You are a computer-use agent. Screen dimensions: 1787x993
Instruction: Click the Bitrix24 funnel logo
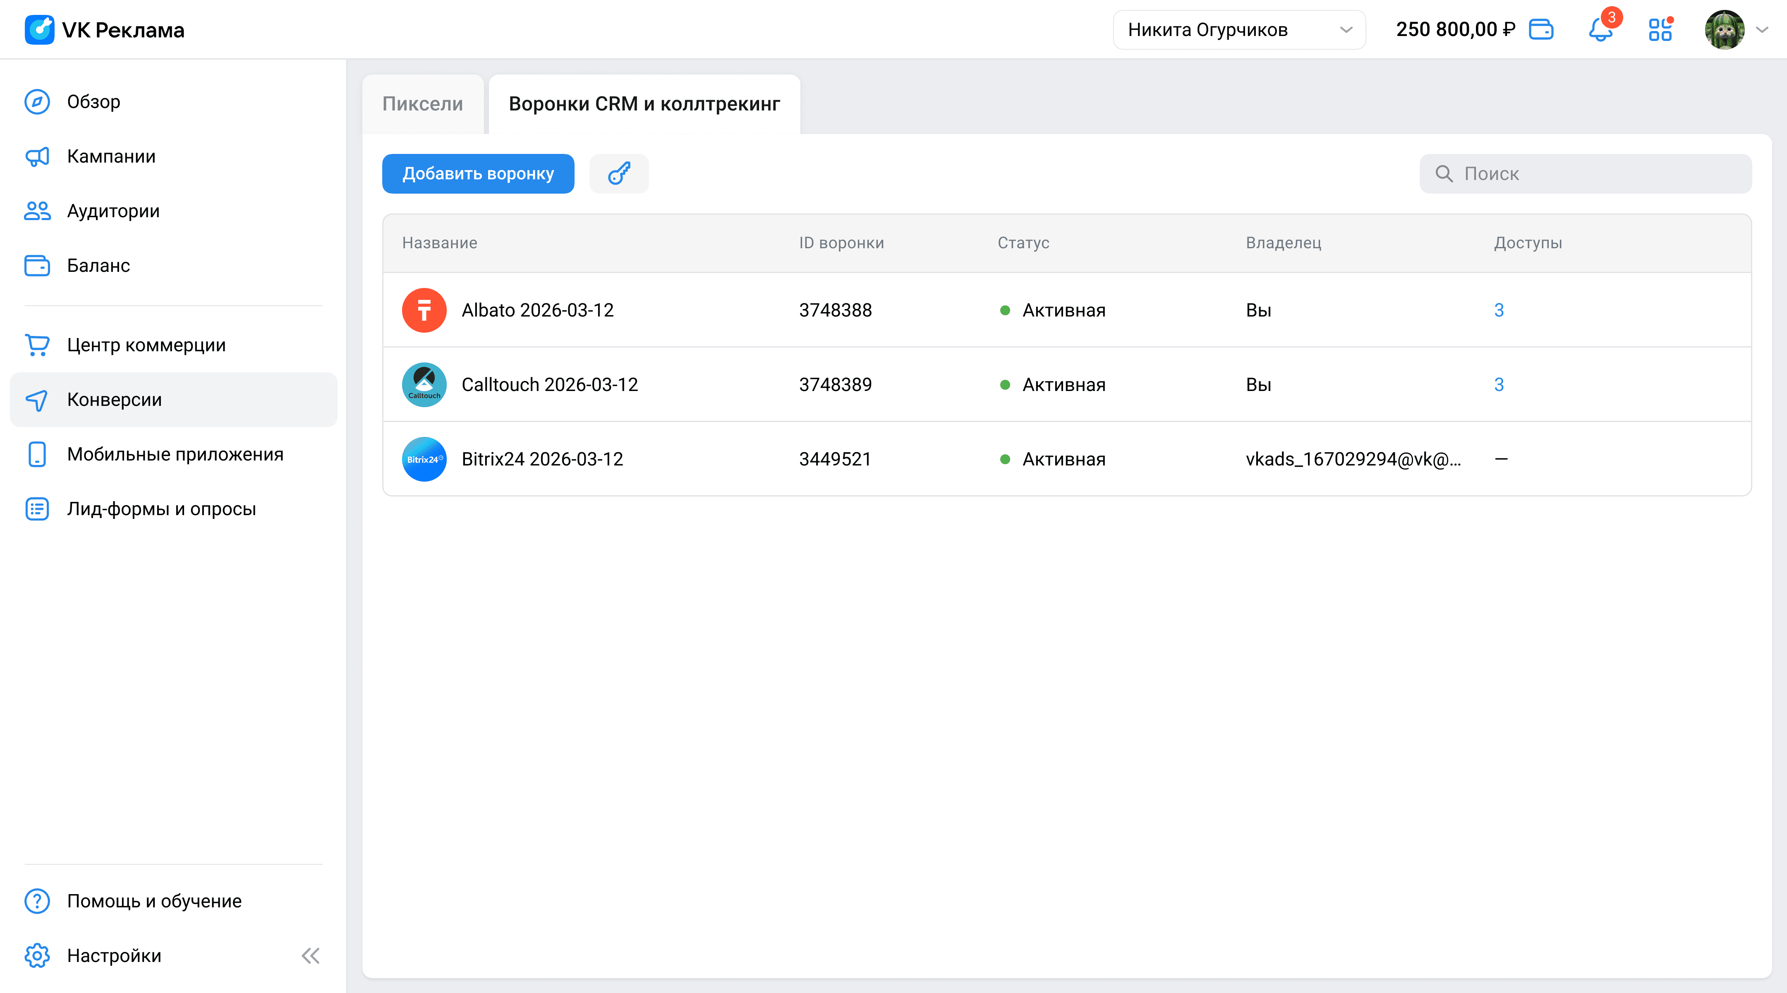click(424, 459)
